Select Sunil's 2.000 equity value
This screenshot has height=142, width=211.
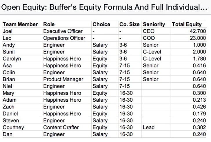199,52
